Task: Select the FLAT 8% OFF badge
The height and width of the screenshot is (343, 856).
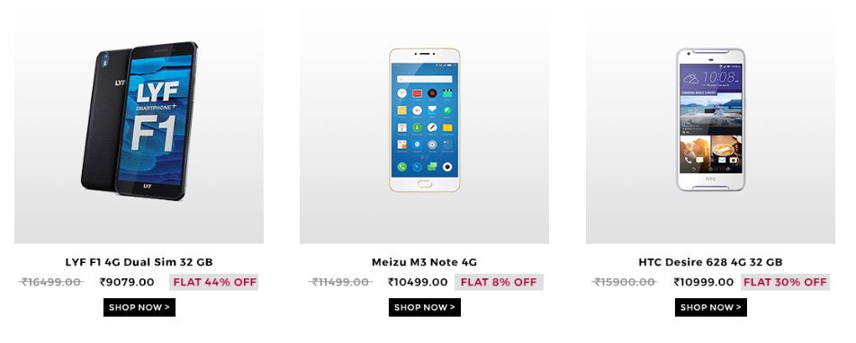Action: point(499,282)
